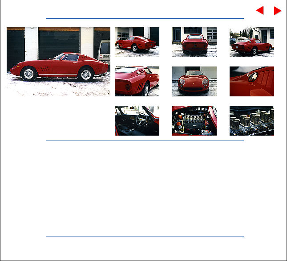287x261 pixels.
Task: Select the front view thumbnail with headlights
Action: tap(194, 81)
